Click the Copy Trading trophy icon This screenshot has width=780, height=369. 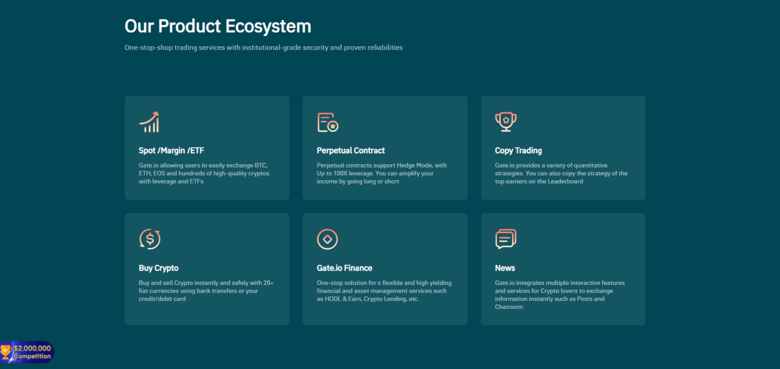click(506, 122)
